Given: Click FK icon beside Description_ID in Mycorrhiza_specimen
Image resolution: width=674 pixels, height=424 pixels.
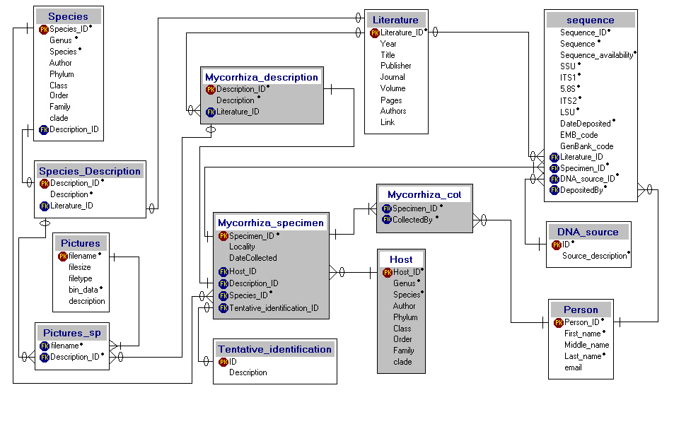Looking at the screenshot, I should click(x=223, y=283).
